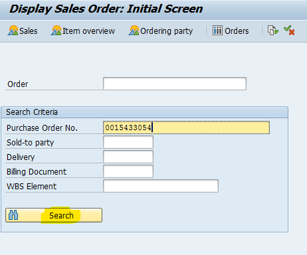The width and height of the screenshot is (307, 255).
Task: Select the Billing Document input field
Action: coord(128,171)
